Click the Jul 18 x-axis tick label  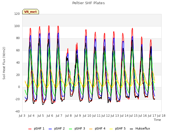tap(161, 116)
